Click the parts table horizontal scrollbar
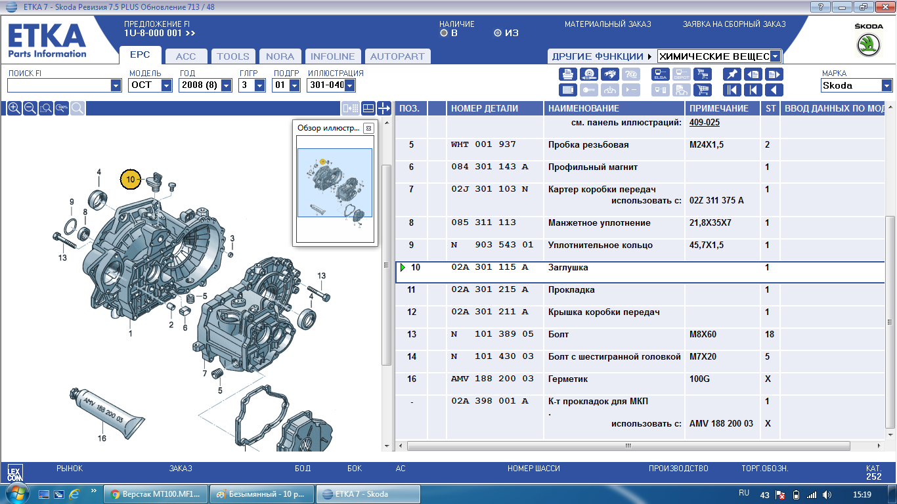The width and height of the screenshot is (897, 504). tap(628, 446)
